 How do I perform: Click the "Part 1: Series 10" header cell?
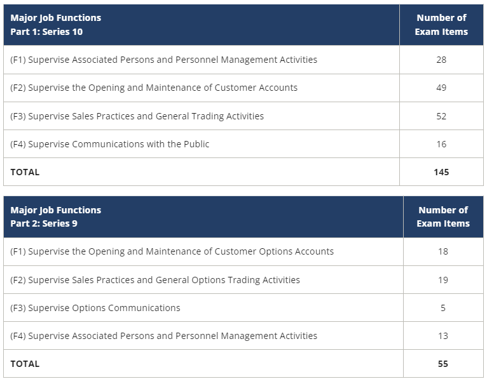point(56,25)
